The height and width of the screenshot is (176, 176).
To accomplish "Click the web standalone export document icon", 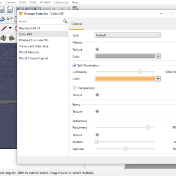I will click(10, 9).
